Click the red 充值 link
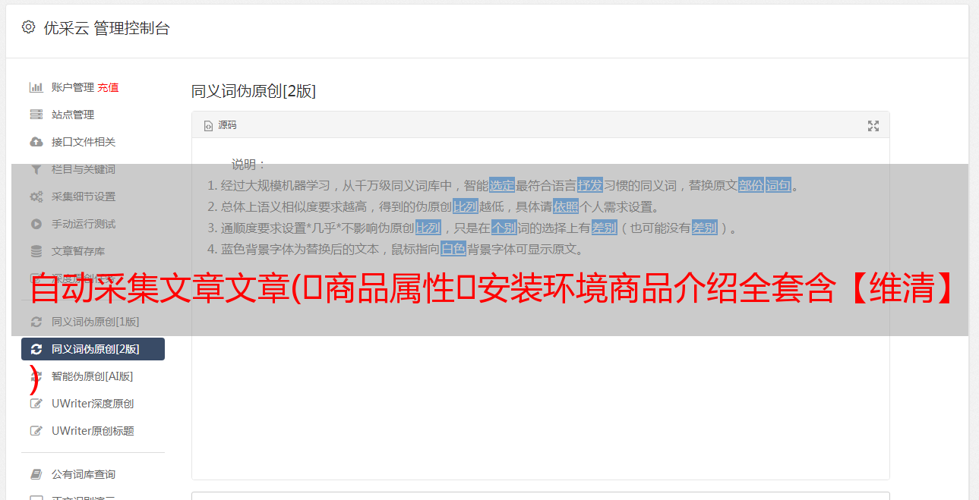979x500 pixels. (108, 87)
